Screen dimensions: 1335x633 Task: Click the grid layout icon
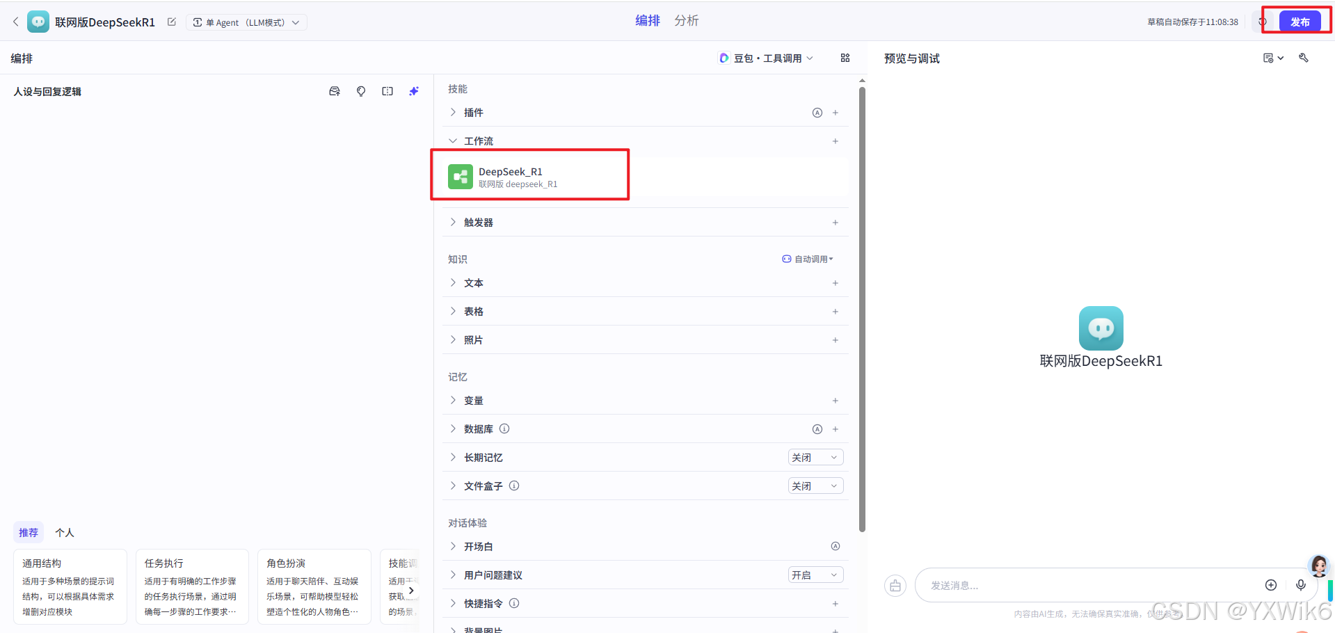pos(845,58)
